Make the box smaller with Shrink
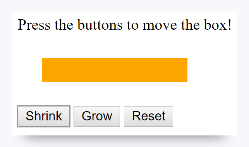This screenshot has width=249, height=147. 44,116
